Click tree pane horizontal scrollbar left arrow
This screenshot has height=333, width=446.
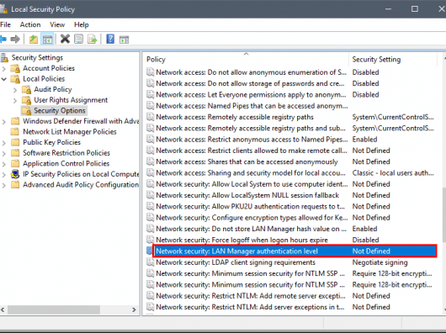(3, 309)
